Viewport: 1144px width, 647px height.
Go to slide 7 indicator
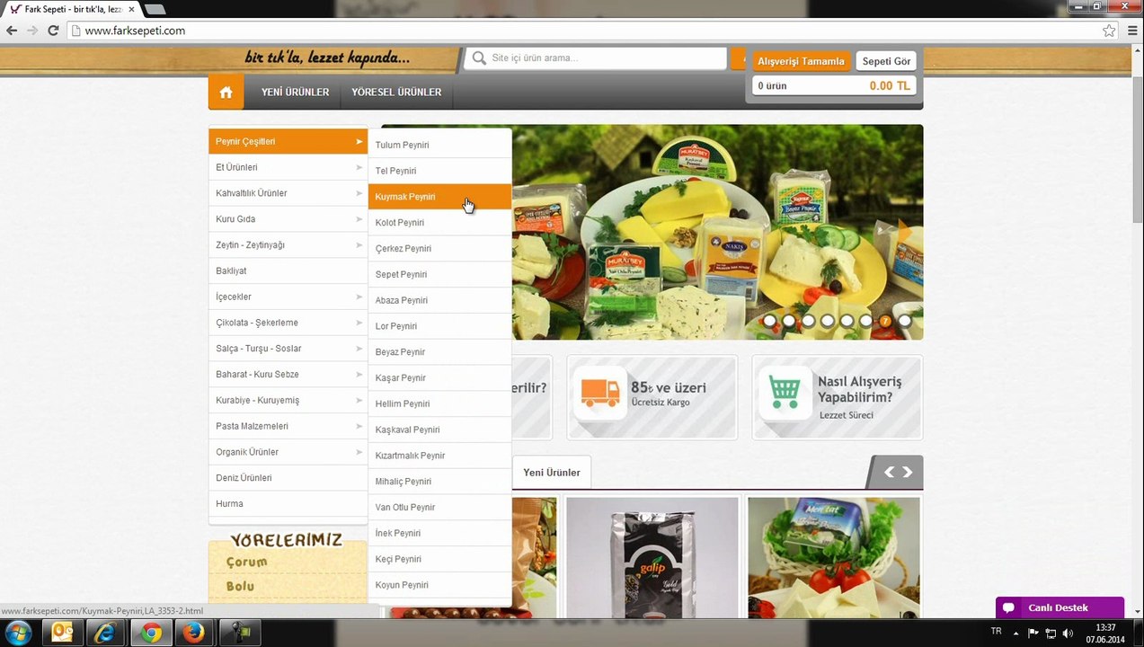[885, 321]
